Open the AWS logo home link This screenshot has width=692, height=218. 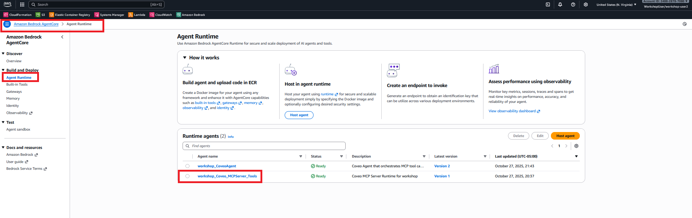coord(8,4)
